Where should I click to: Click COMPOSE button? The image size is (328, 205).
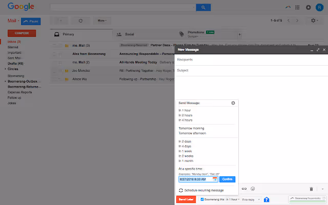pyautogui.click(x=22, y=33)
